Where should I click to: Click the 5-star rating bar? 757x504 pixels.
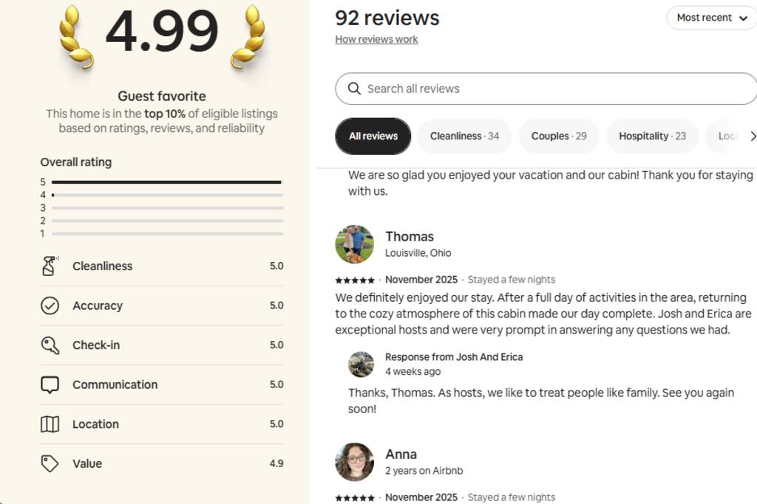coord(166,182)
